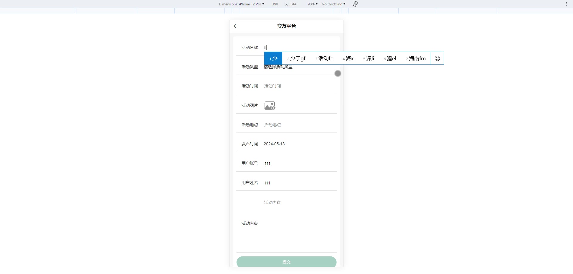573x274 pixels.
Task: Focus the 活动地点 input field
Action: 298,125
